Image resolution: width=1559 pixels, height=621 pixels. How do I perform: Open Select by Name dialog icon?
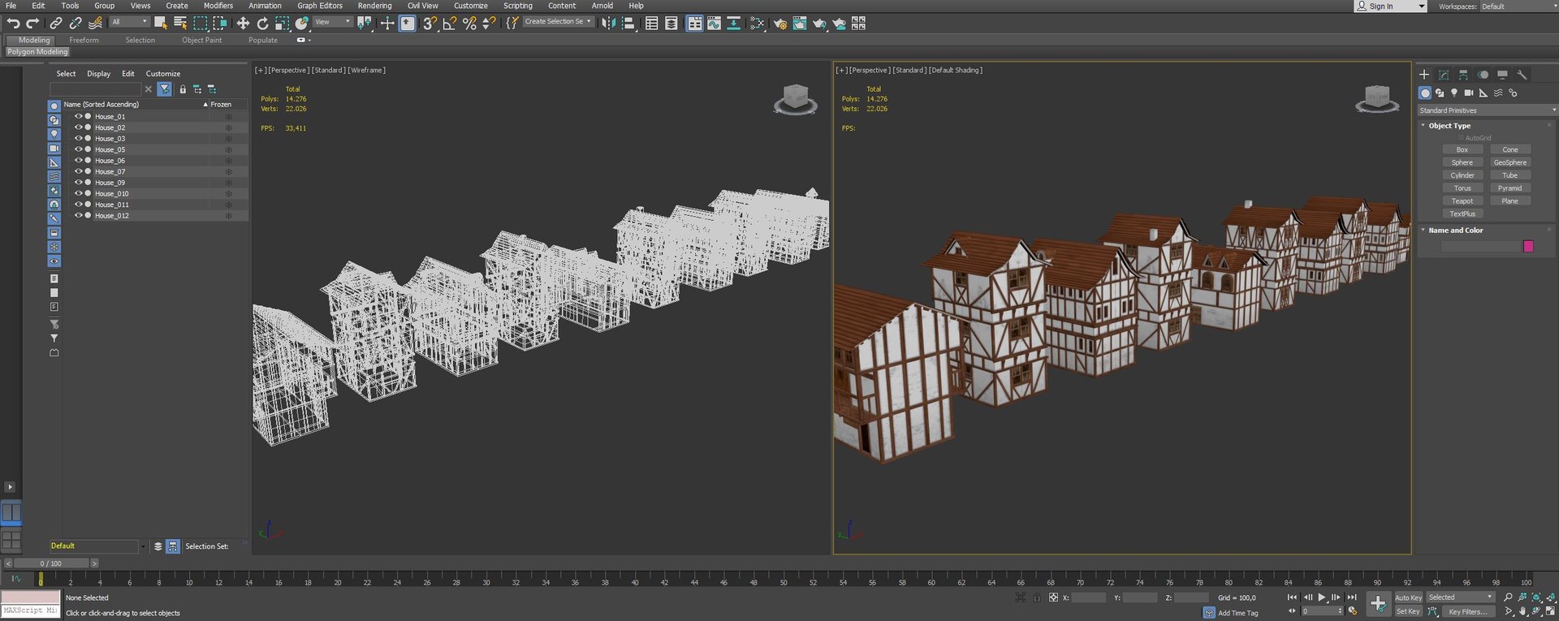pos(180,23)
